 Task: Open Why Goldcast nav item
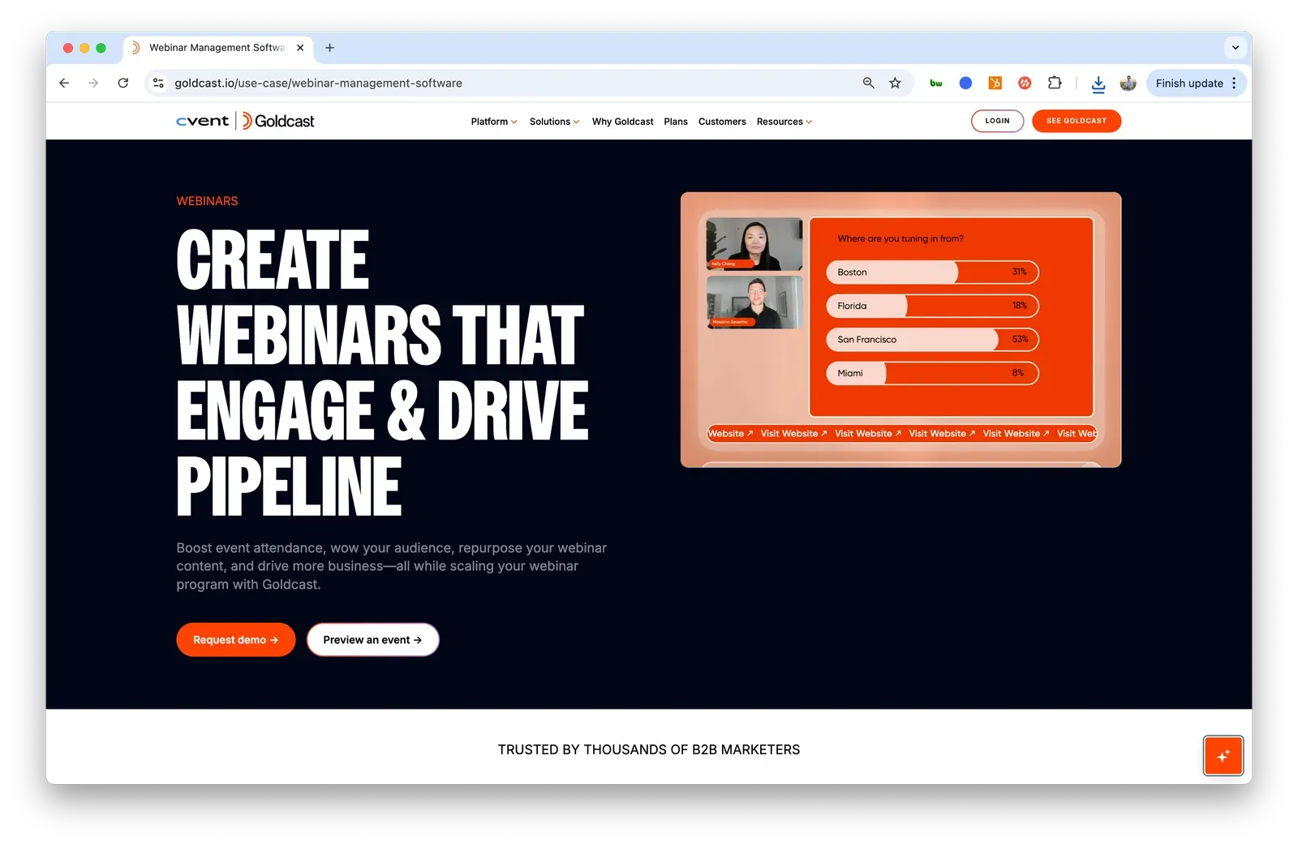622,122
